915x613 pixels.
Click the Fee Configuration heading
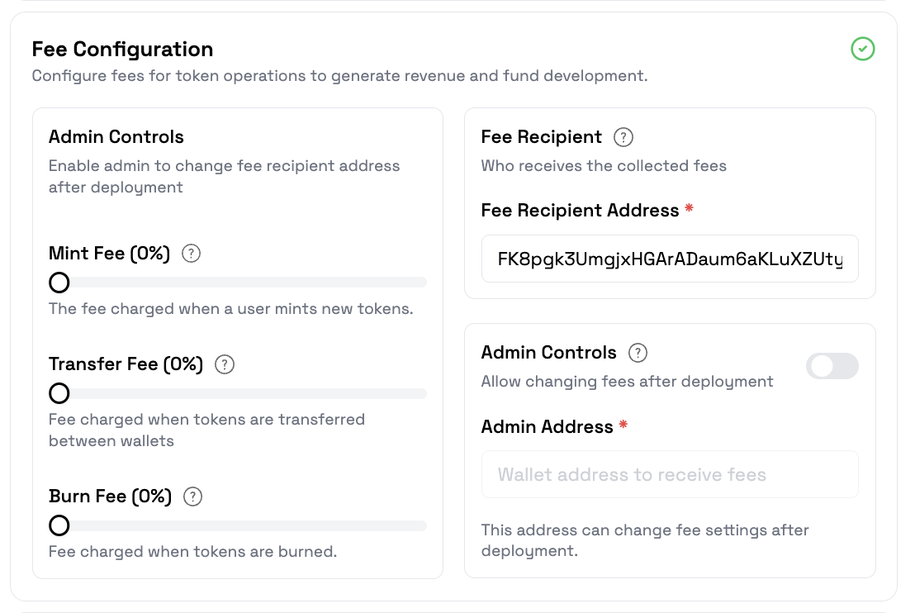click(122, 49)
